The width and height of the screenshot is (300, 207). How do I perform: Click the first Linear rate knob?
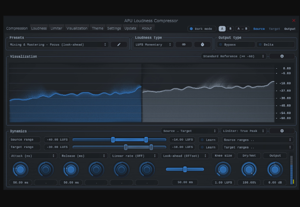(121, 169)
